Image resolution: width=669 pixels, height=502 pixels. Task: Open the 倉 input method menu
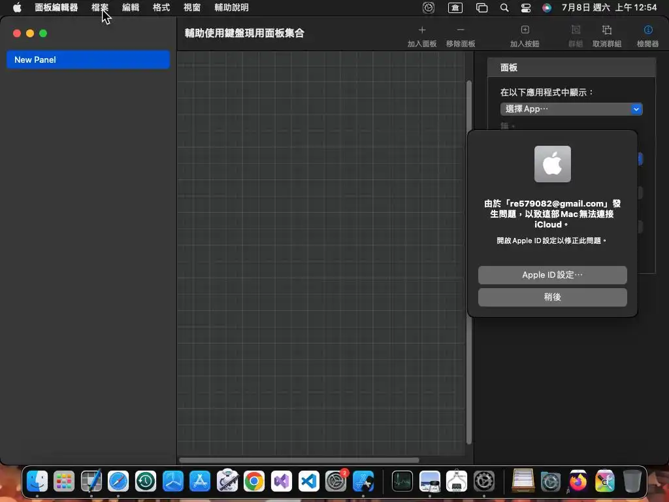(x=455, y=8)
